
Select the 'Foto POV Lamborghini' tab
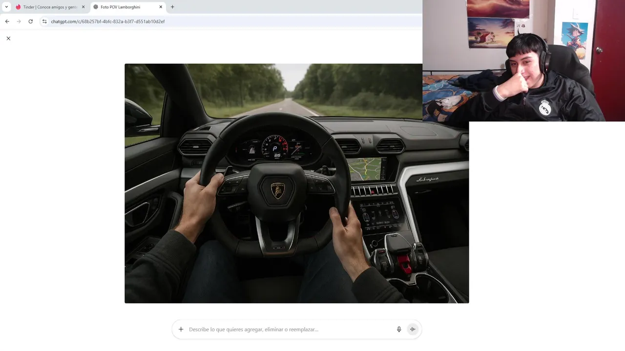point(128,7)
